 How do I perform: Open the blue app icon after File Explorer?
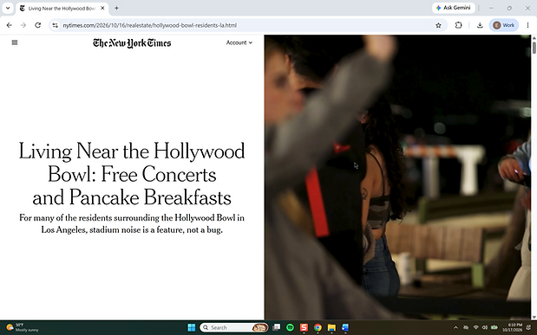(x=345, y=327)
